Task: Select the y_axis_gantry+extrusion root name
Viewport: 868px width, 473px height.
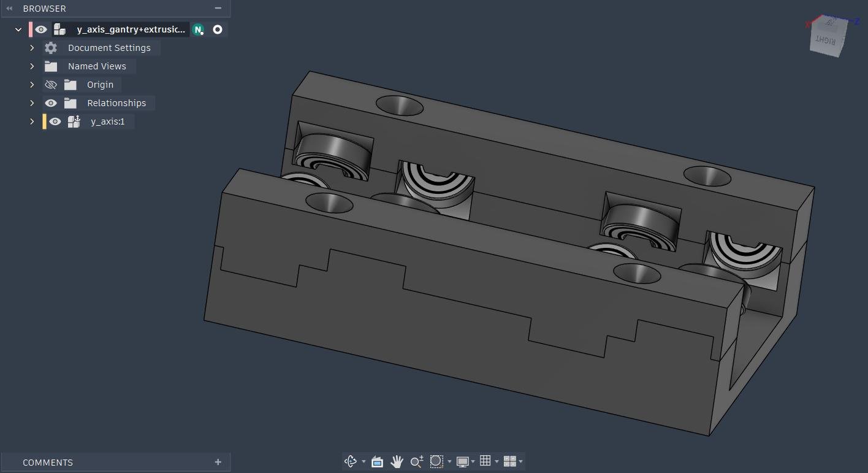Action: point(131,29)
